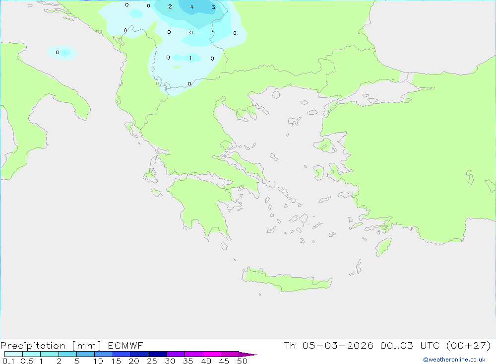Select the precipitation value '3' on the map

[213, 7]
